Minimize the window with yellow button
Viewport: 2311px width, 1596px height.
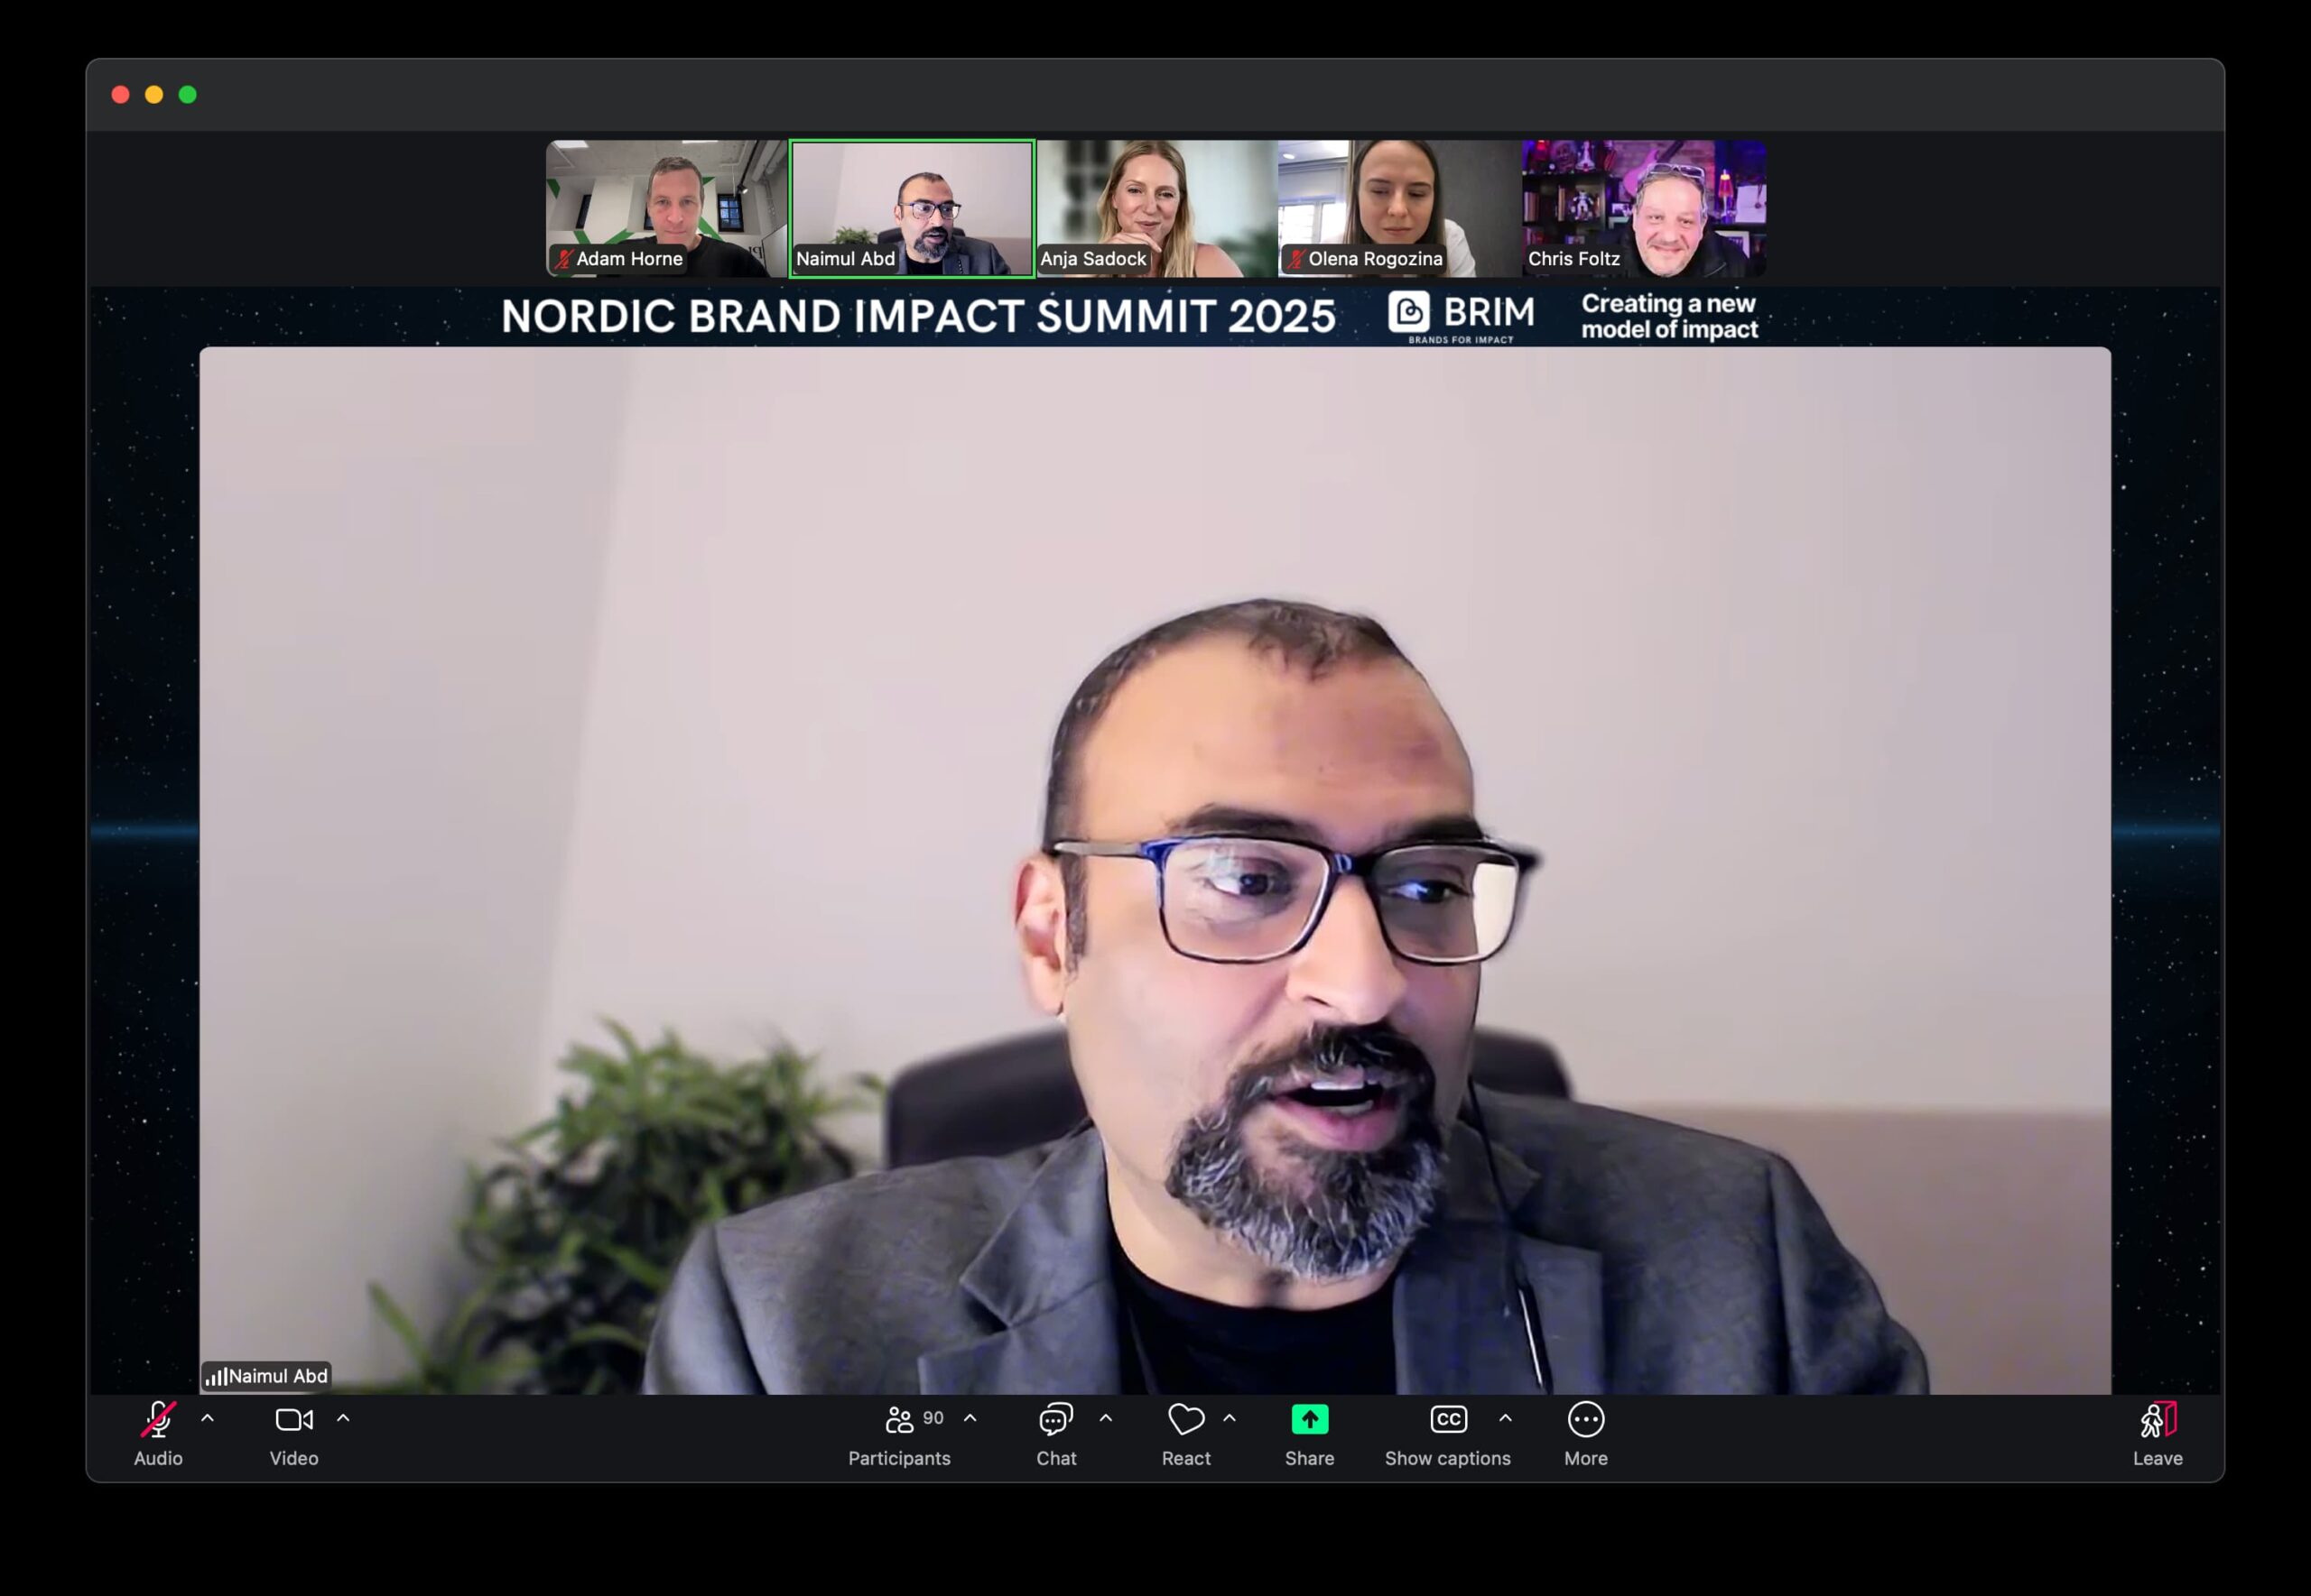(154, 94)
